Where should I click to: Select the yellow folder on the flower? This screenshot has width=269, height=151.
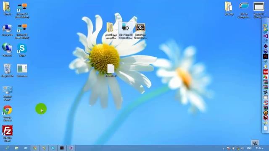pyautogui.click(x=111, y=31)
